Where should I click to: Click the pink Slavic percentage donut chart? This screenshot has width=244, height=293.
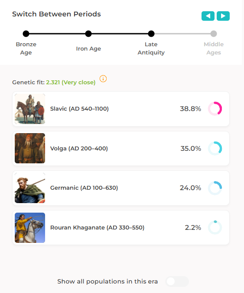pyautogui.click(x=215, y=108)
